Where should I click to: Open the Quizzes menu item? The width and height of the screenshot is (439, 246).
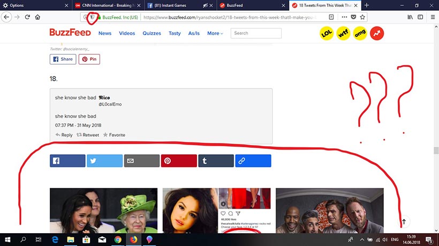tap(152, 33)
